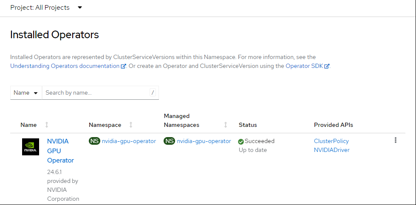This screenshot has height=205, width=416.
Task: Open NVIDIA GPU Operator details link
Action: [60, 151]
